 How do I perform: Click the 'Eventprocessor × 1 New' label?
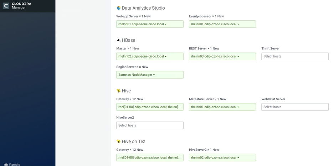click(206, 16)
